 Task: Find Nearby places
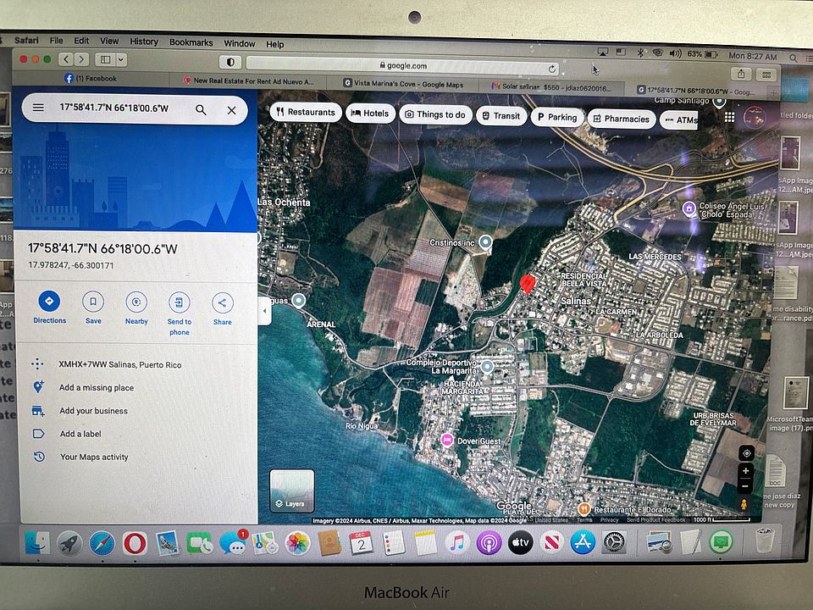(x=136, y=308)
